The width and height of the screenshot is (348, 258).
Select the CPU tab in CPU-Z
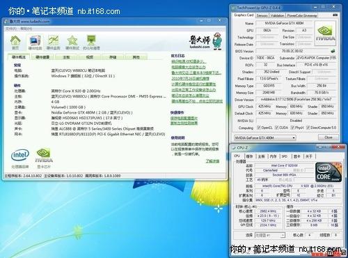click(237, 156)
